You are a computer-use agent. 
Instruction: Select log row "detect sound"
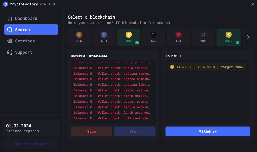[111, 101]
